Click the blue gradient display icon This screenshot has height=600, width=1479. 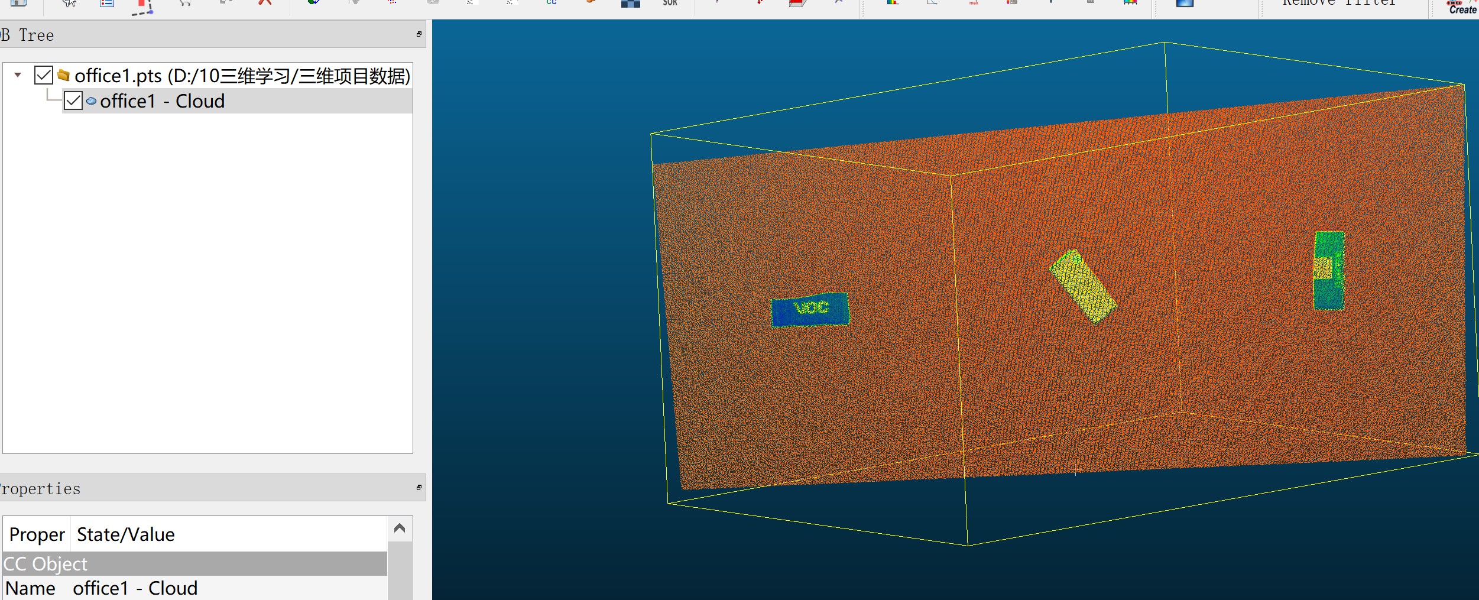[1185, 3]
